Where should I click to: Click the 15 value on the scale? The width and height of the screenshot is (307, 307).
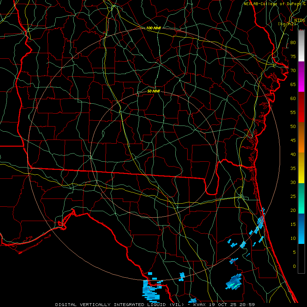click(293, 224)
